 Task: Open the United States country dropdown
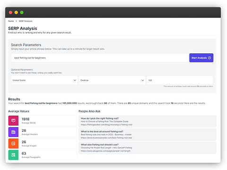[44, 80]
